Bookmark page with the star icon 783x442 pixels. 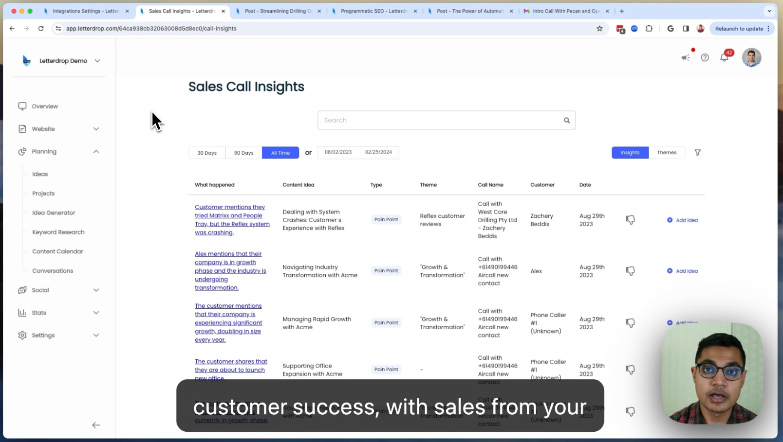click(599, 29)
